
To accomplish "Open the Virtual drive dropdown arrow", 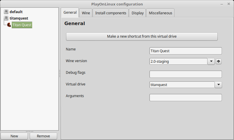I will [x=219, y=85].
